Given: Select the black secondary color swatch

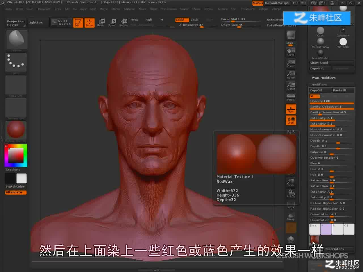Looking at the screenshot, I should click(x=10, y=178).
